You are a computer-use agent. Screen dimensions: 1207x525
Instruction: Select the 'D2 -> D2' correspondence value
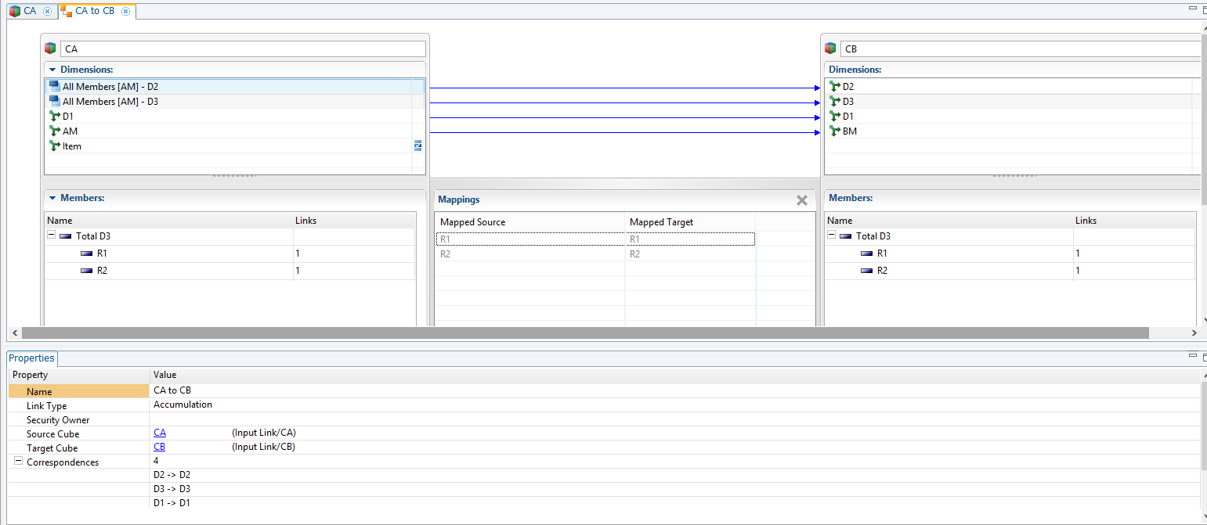pos(172,475)
